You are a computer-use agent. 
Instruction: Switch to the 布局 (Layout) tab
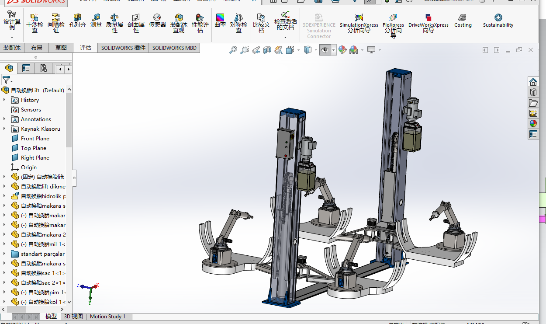coord(37,48)
